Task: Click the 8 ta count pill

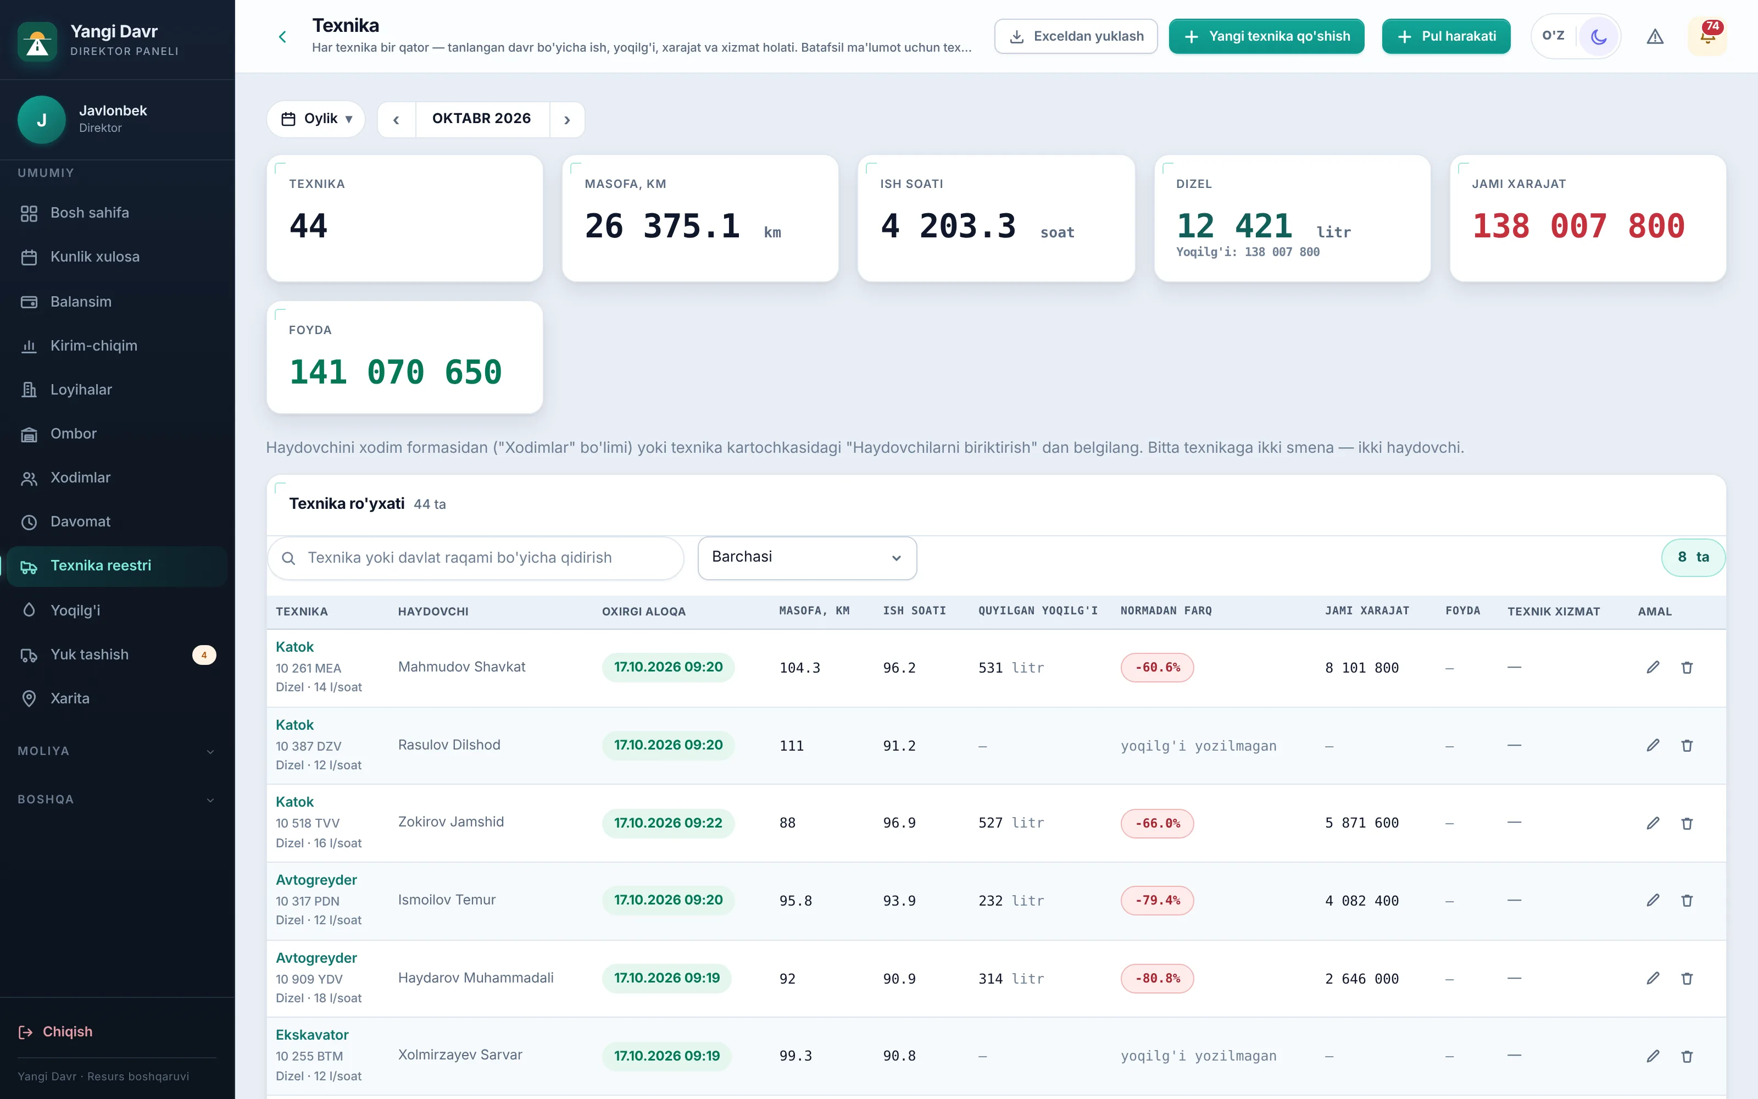Action: click(x=1693, y=558)
